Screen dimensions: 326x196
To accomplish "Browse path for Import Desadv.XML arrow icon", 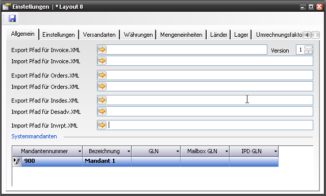I will click(102, 111).
